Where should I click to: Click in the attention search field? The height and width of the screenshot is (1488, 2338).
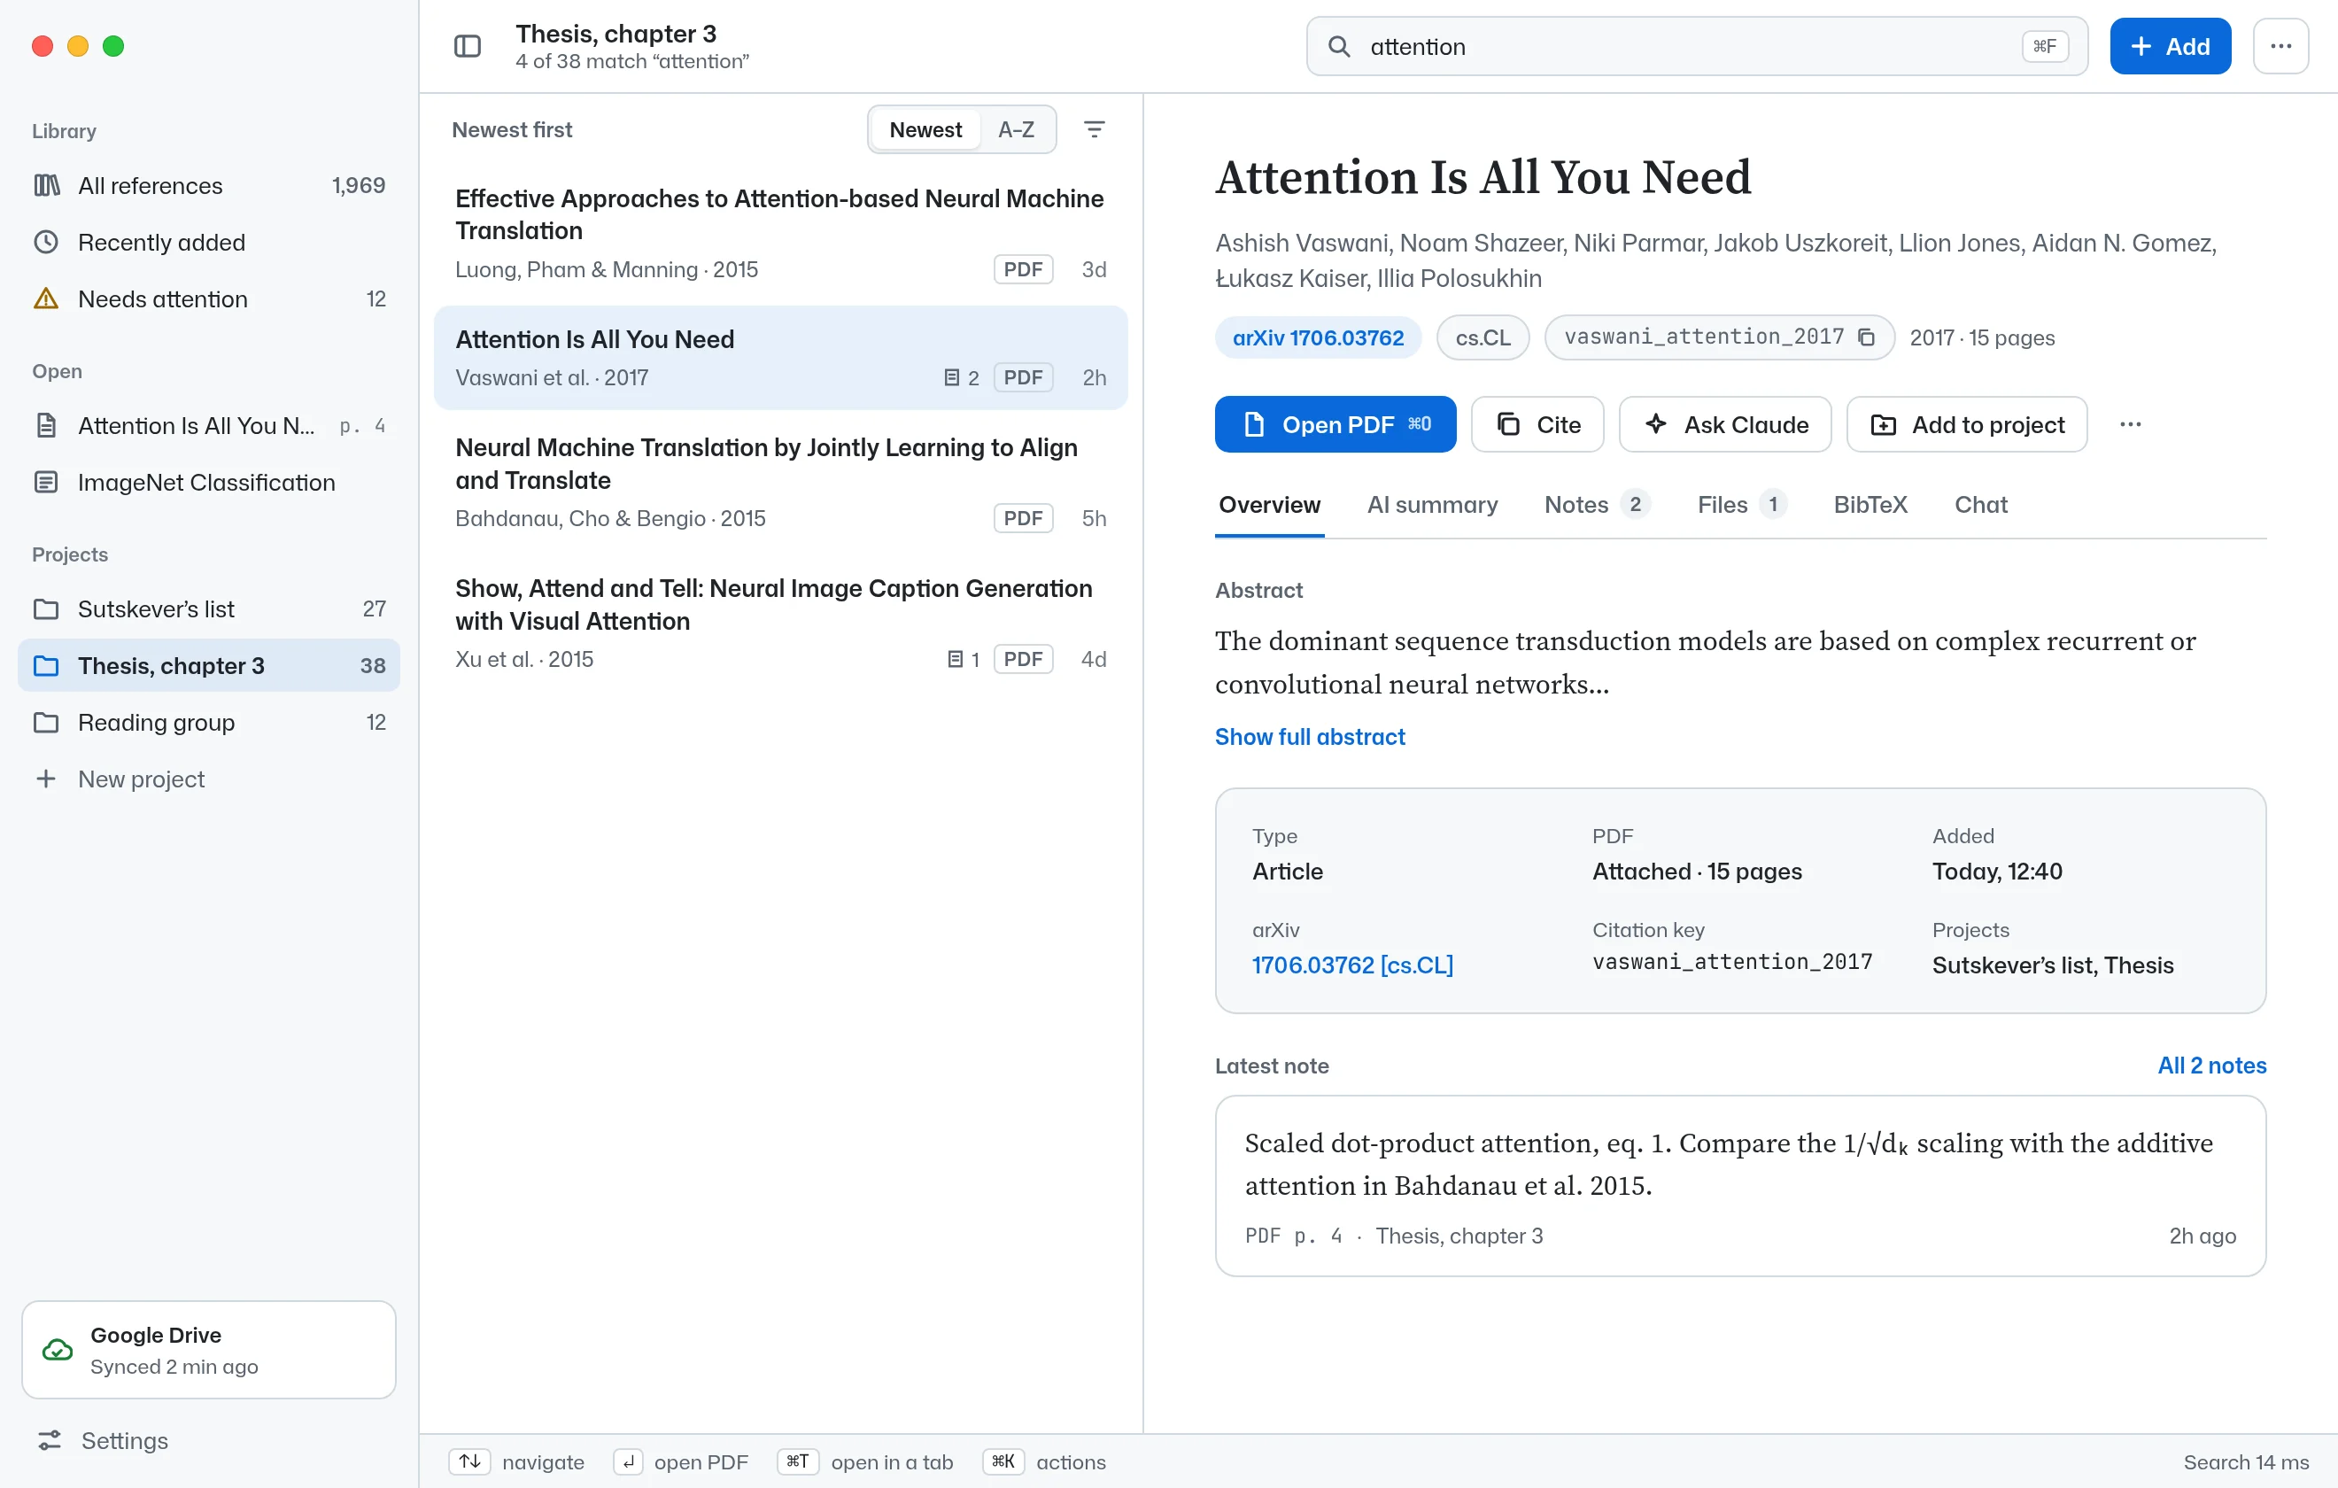[x=1696, y=47]
